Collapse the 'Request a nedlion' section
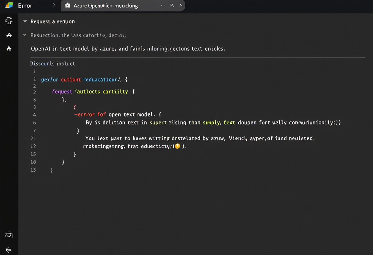 (x=25, y=21)
